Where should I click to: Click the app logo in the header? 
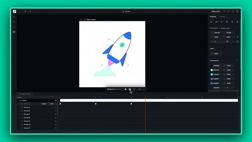click(x=15, y=11)
